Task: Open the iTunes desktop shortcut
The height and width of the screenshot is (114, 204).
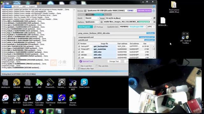Action: pos(5,99)
